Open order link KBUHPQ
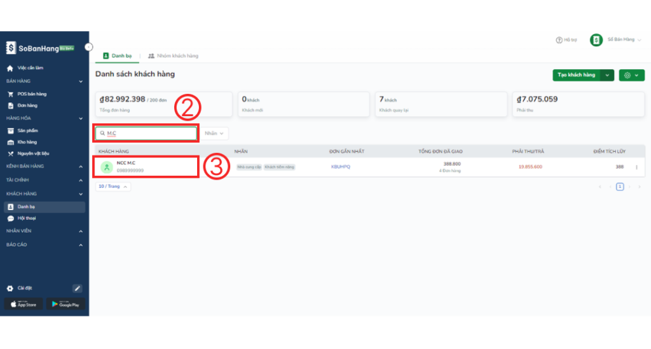651x349 pixels. pyautogui.click(x=341, y=167)
